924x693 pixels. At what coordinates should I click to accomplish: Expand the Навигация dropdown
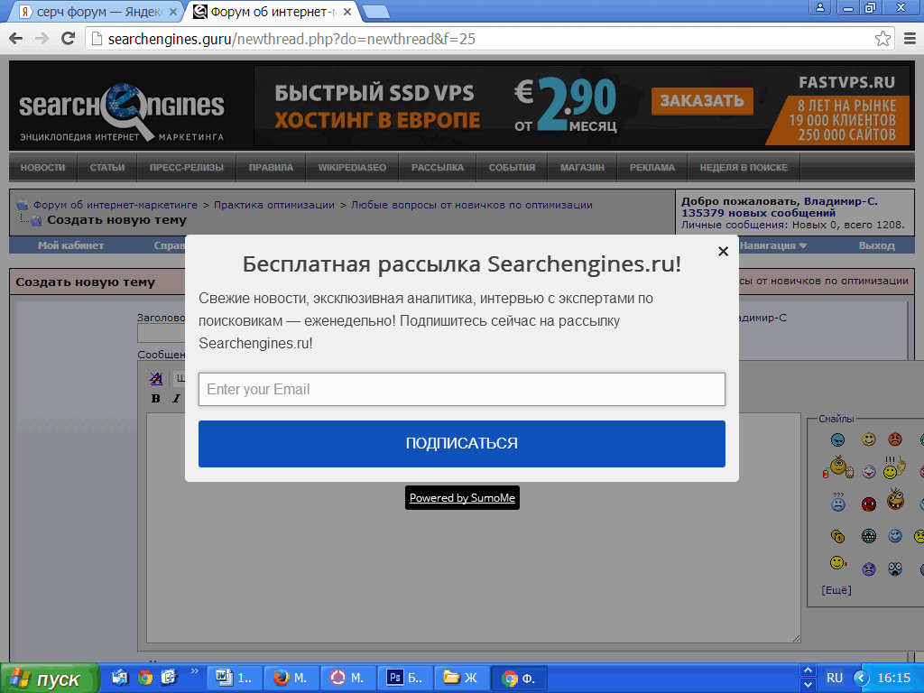(773, 245)
